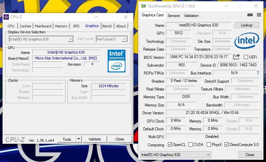Switch to the Caches tab

tap(25, 26)
